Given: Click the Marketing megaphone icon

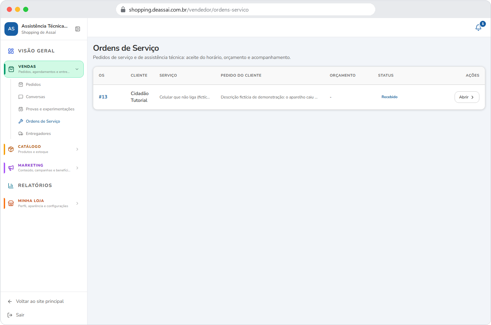Looking at the screenshot, I should [11, 168].
